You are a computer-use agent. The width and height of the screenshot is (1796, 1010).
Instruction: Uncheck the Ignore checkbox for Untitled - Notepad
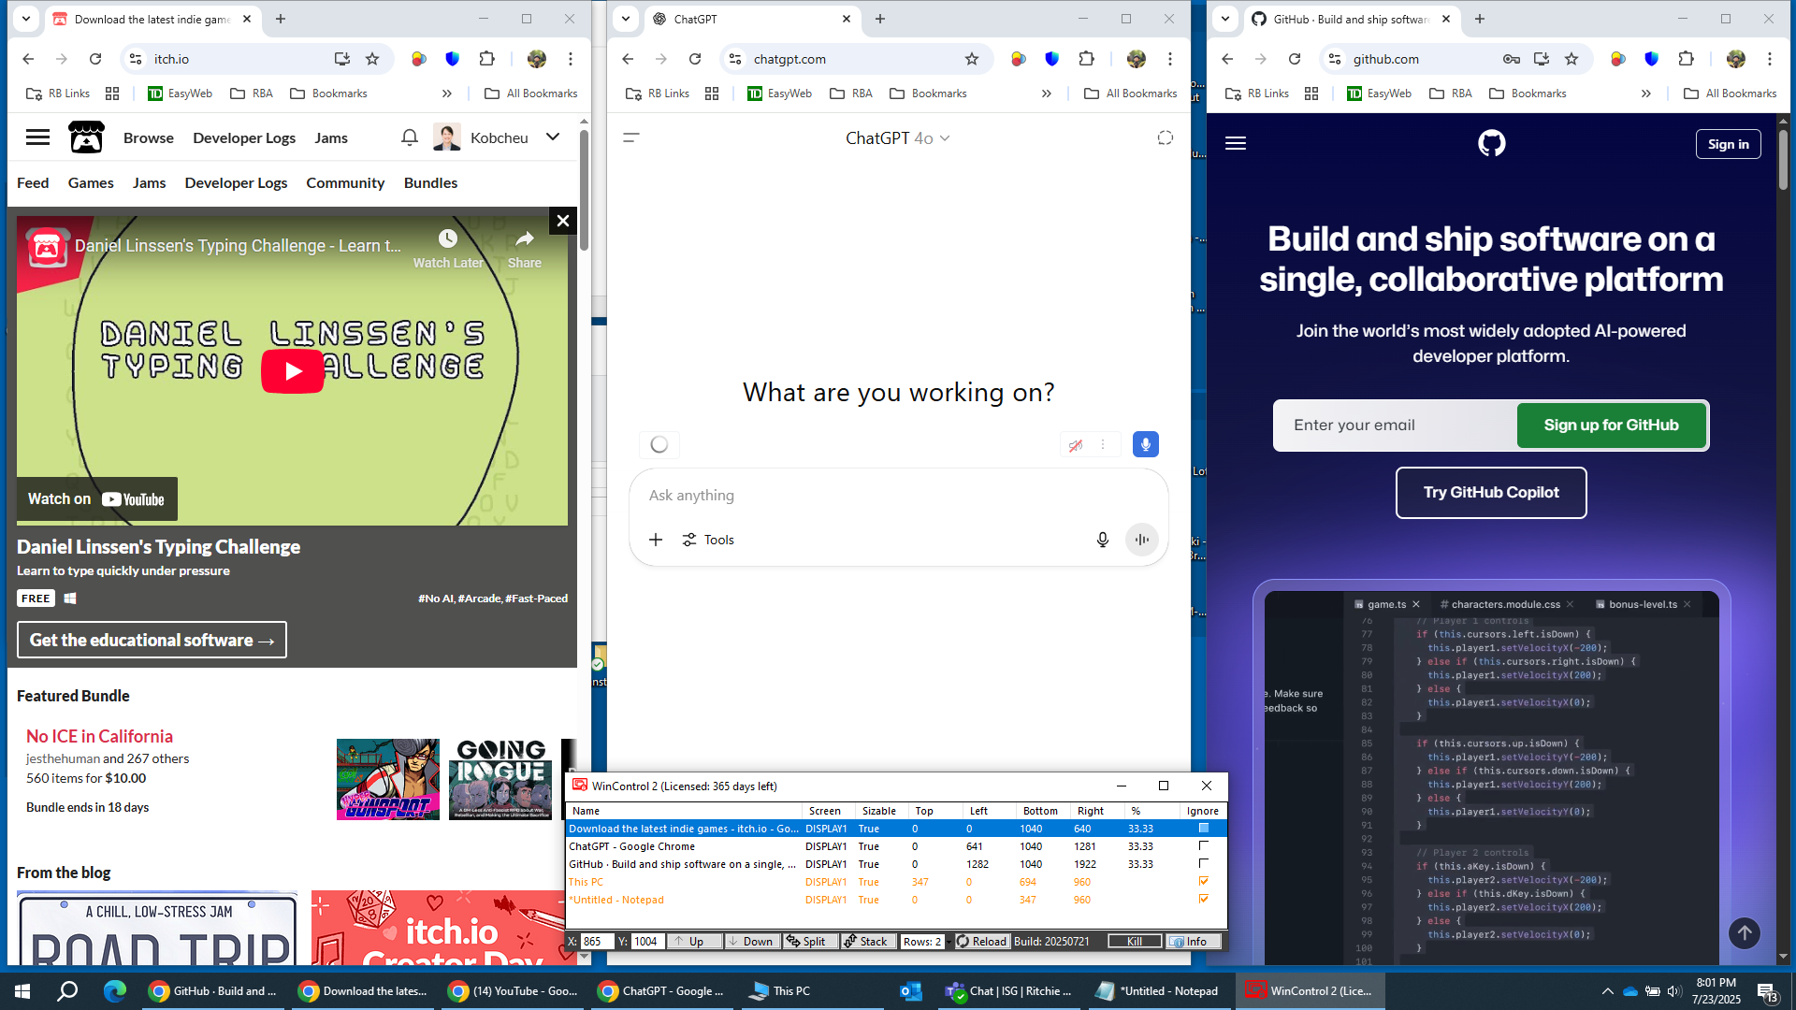[x=1204, y=900]
